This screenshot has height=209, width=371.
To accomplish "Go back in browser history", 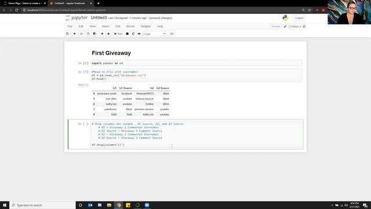I will pos(4,10).
